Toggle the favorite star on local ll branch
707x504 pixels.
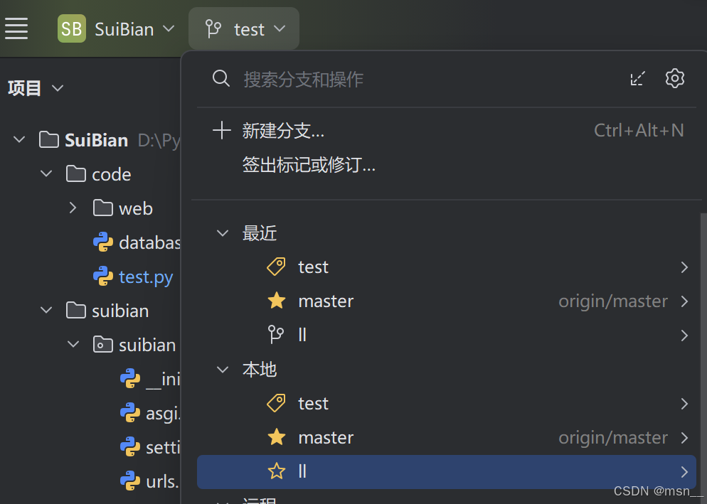point(276,471)
